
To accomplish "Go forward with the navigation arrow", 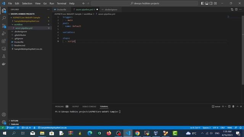I will point(88,3).
